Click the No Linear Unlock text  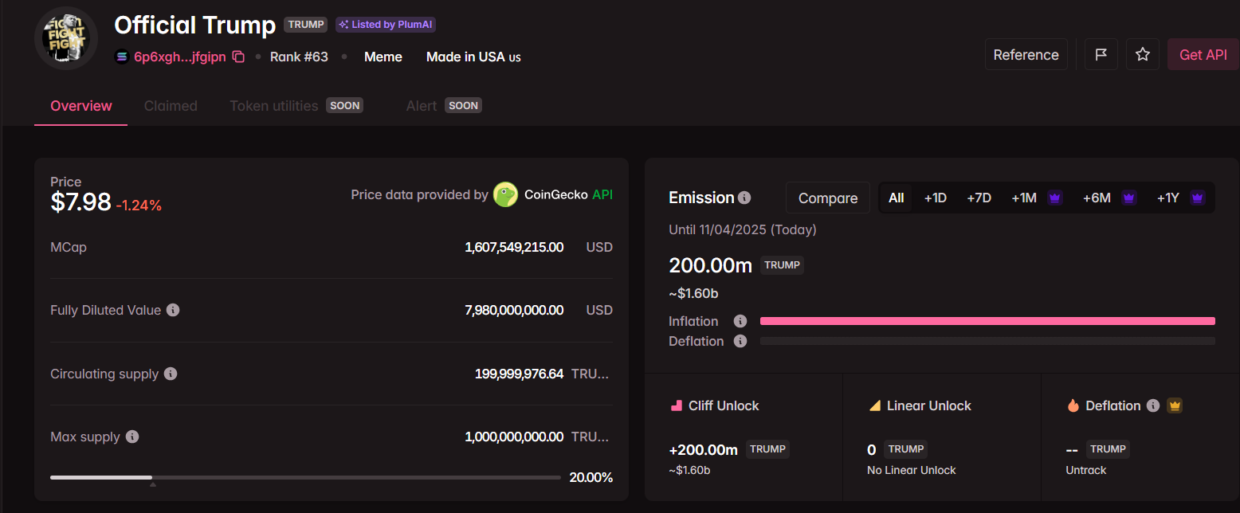tap(912, 470)
